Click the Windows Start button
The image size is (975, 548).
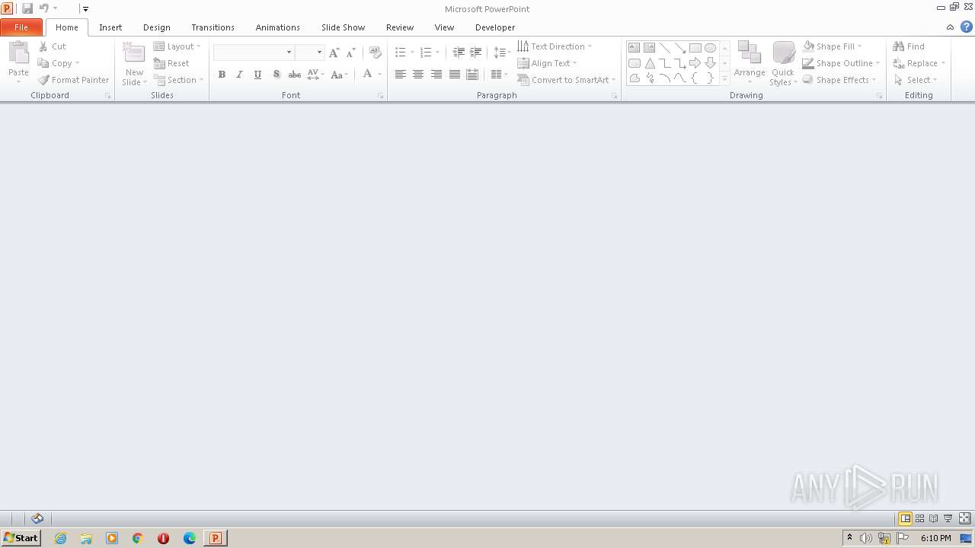[21, 538]
